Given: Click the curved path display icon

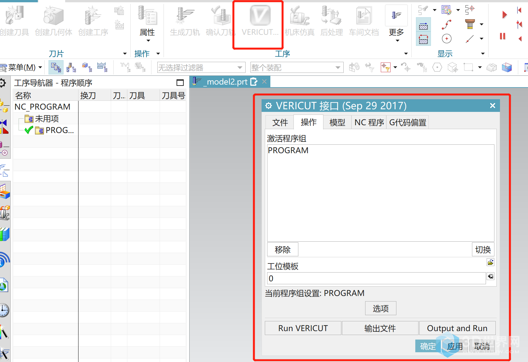Looking at the screenshot, I should tap(447, 24).
